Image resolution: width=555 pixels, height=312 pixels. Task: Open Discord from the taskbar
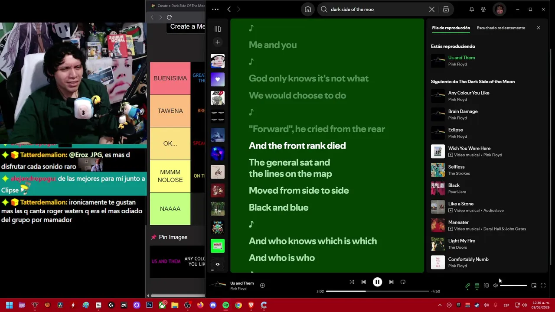[213, 305]
